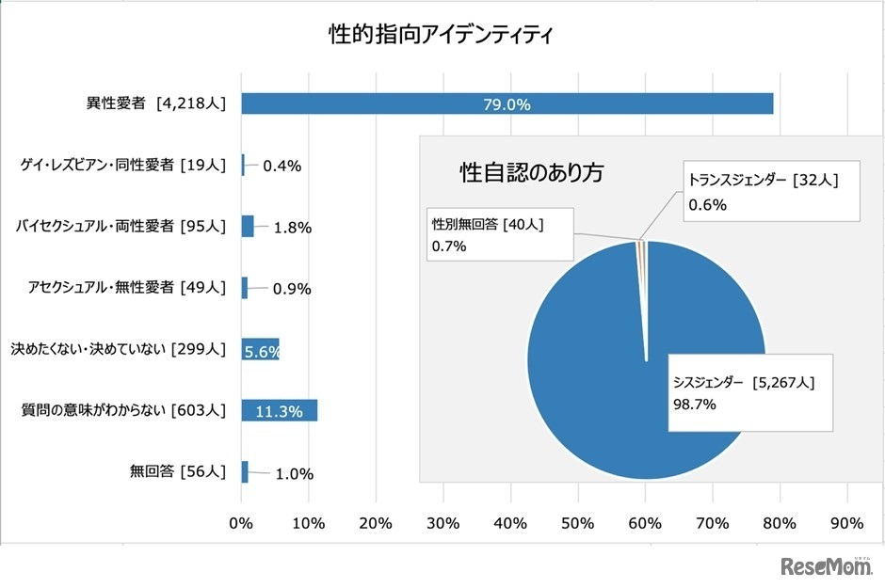Select the 性別無回答 [40人] callout box
This screenshot has width=885, height=588.
pyautogui.click(x=499, y=234)
